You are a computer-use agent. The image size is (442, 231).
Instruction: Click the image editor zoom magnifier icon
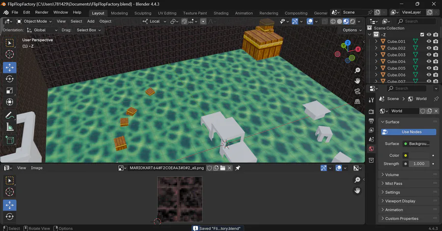click(x=358, y=180)
